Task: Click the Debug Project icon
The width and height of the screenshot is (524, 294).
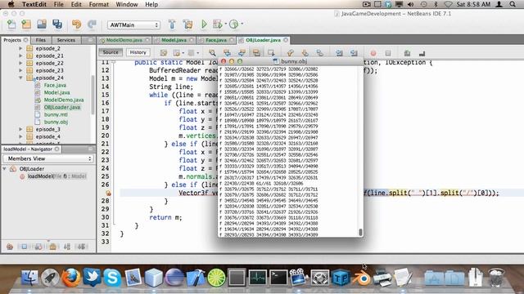Action: click(218, 24)
